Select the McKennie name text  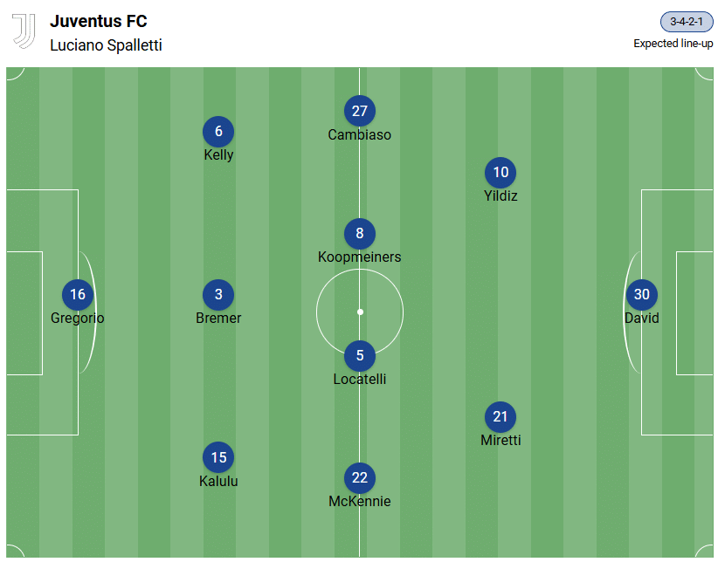click(x=360, y=502)
